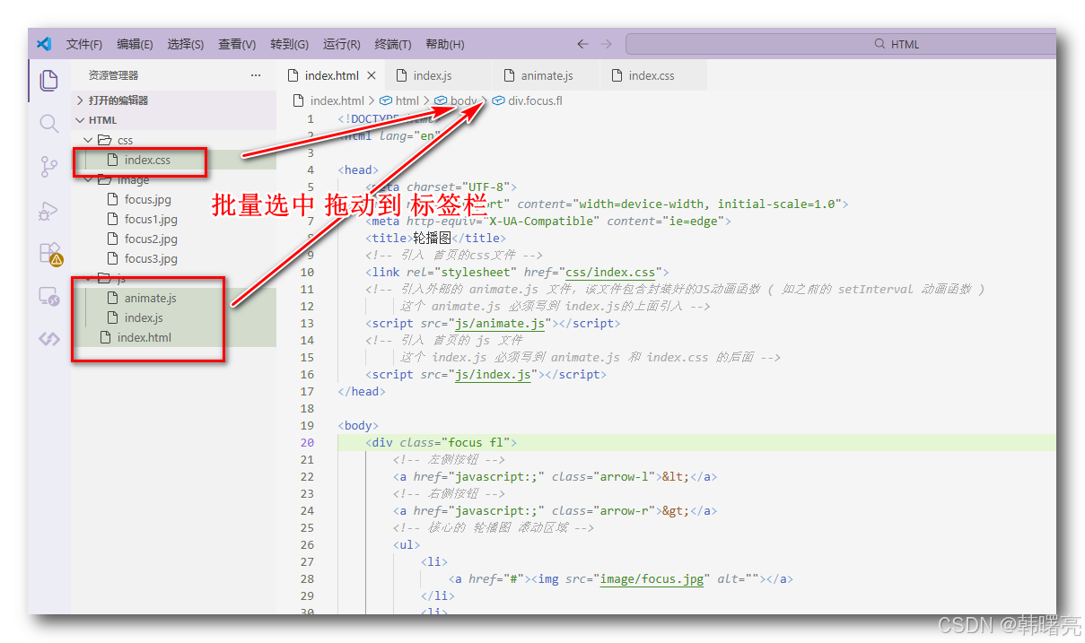Switch to the index.css tab
The width and height of the screenshot is (1085, 643).
point(653,76)
